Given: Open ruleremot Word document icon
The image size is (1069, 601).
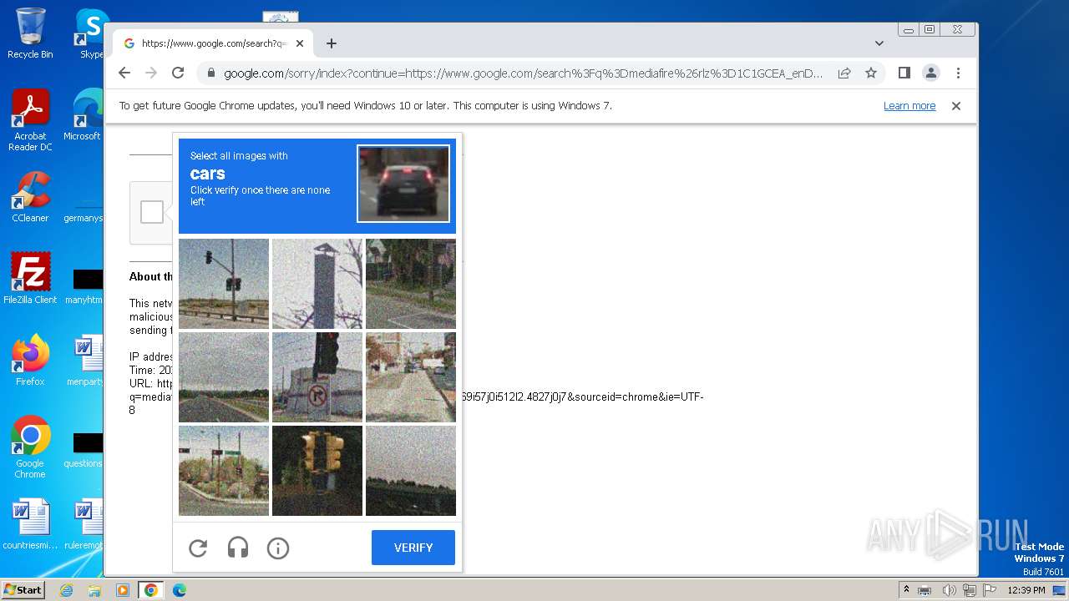Looking at the screenshot, I should pos(85,524).
